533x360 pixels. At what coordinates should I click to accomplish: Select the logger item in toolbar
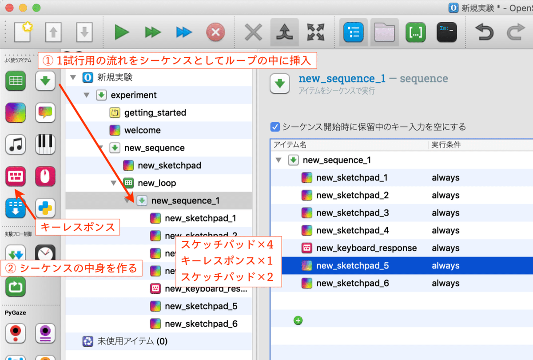coord(16,208)
